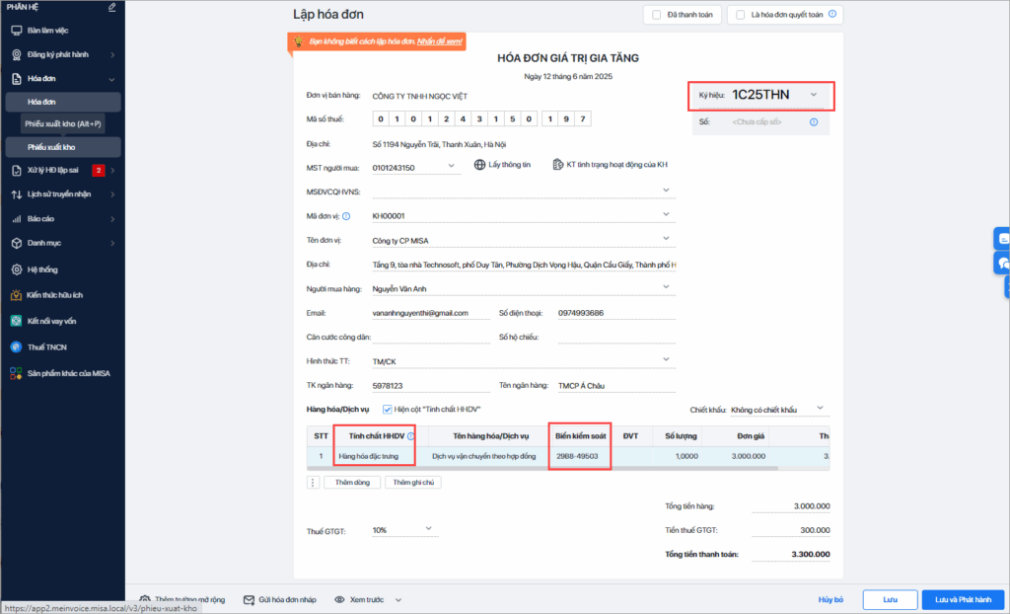Click Lịch sử truyền nhận arrows icon
The width and height of the screenshot is (1010, 614).
[x=17, y=194]
